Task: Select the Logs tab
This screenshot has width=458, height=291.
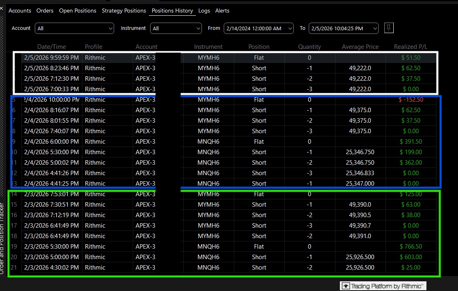Action: pyautogui.click(x=204, y=10)
